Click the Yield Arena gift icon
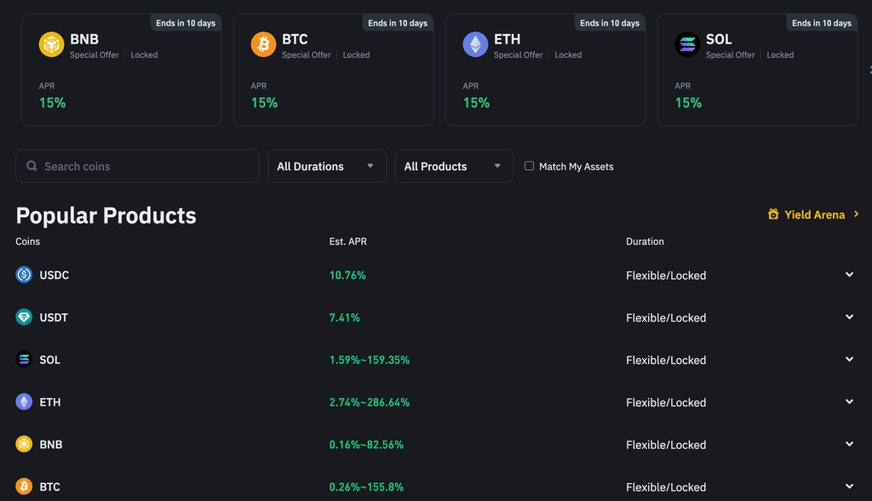Screen dimensions: 872x501 [774, 215]
